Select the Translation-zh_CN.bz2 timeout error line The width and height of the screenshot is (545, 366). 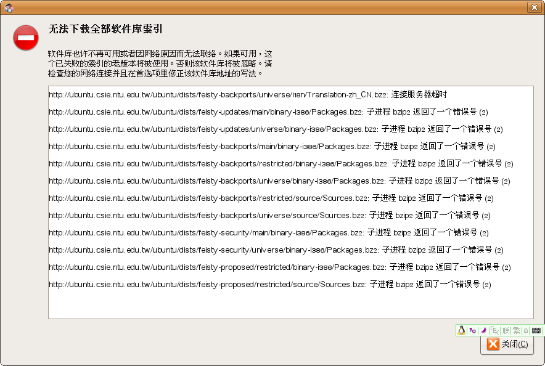point(248,94)
